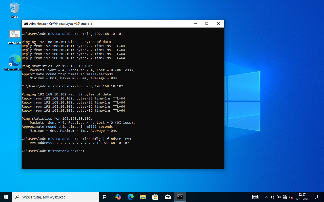The height and width of the screenshot is (202, 324).
Task: Open the Windows Start menu
Action: coord(6,197)
